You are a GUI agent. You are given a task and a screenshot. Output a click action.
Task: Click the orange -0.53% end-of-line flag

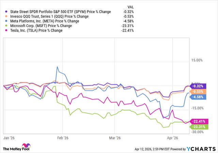pyautogui.click(x=197, y=91)
